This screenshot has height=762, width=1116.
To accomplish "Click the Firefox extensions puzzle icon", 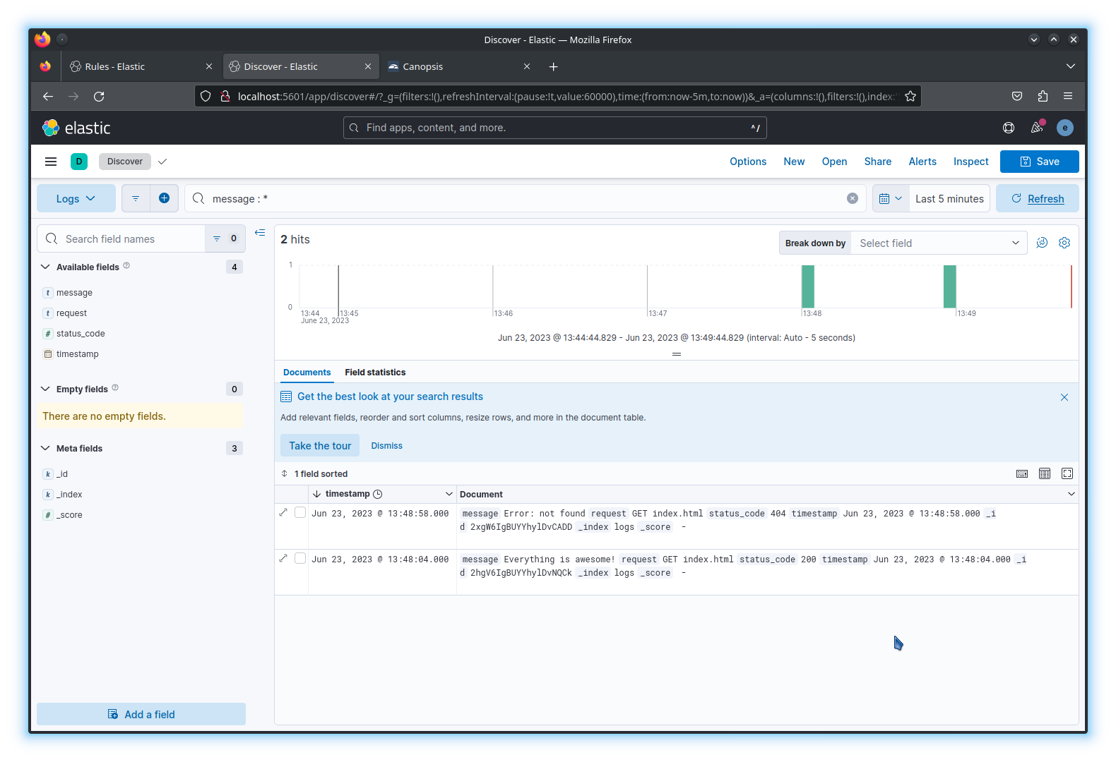I will point(1043,96).
